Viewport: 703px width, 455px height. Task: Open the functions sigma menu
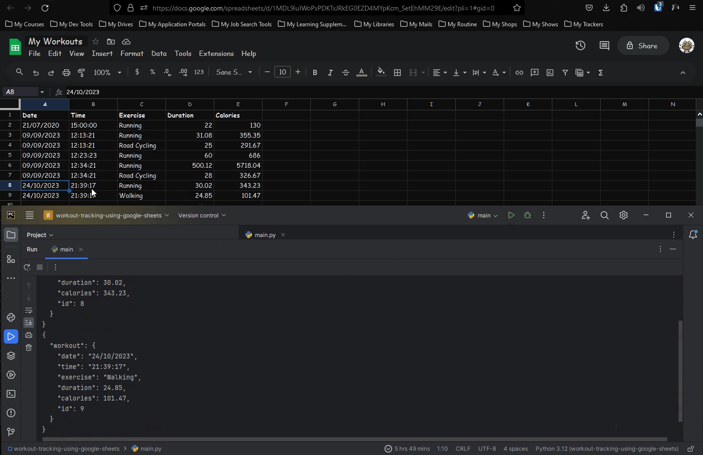click(x=601, y=73)
